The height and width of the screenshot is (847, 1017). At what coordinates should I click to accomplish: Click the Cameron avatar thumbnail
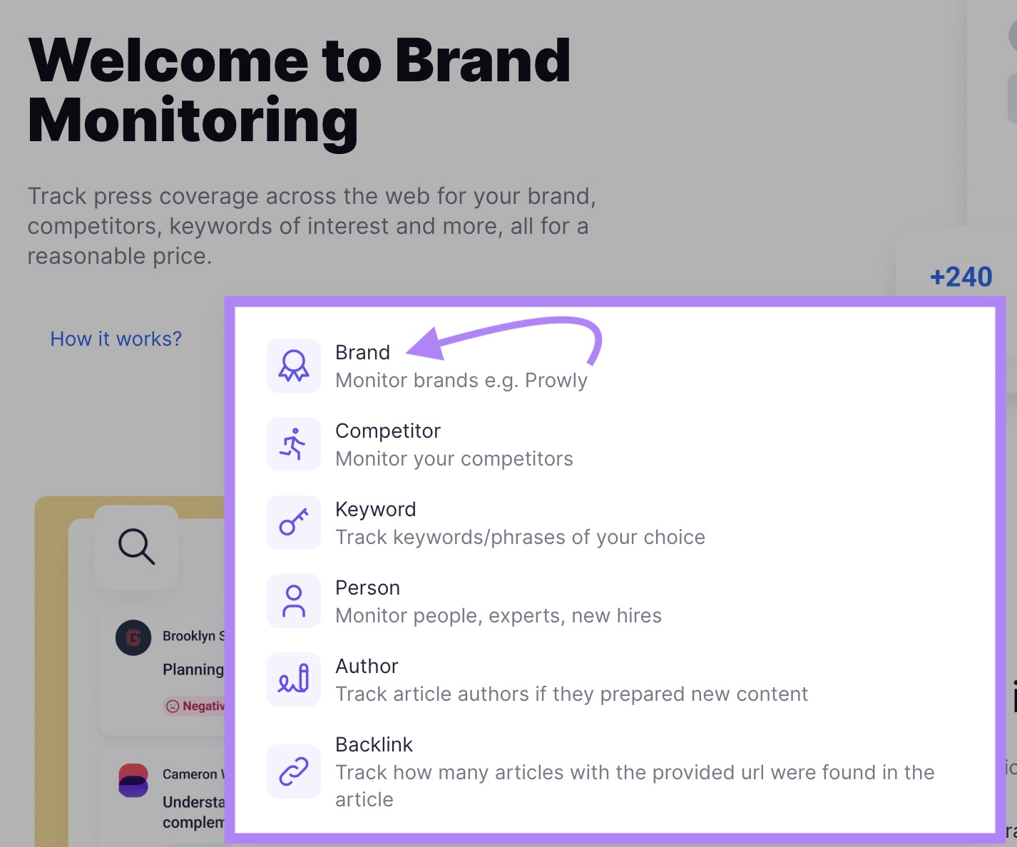click(x=133, y=780)
